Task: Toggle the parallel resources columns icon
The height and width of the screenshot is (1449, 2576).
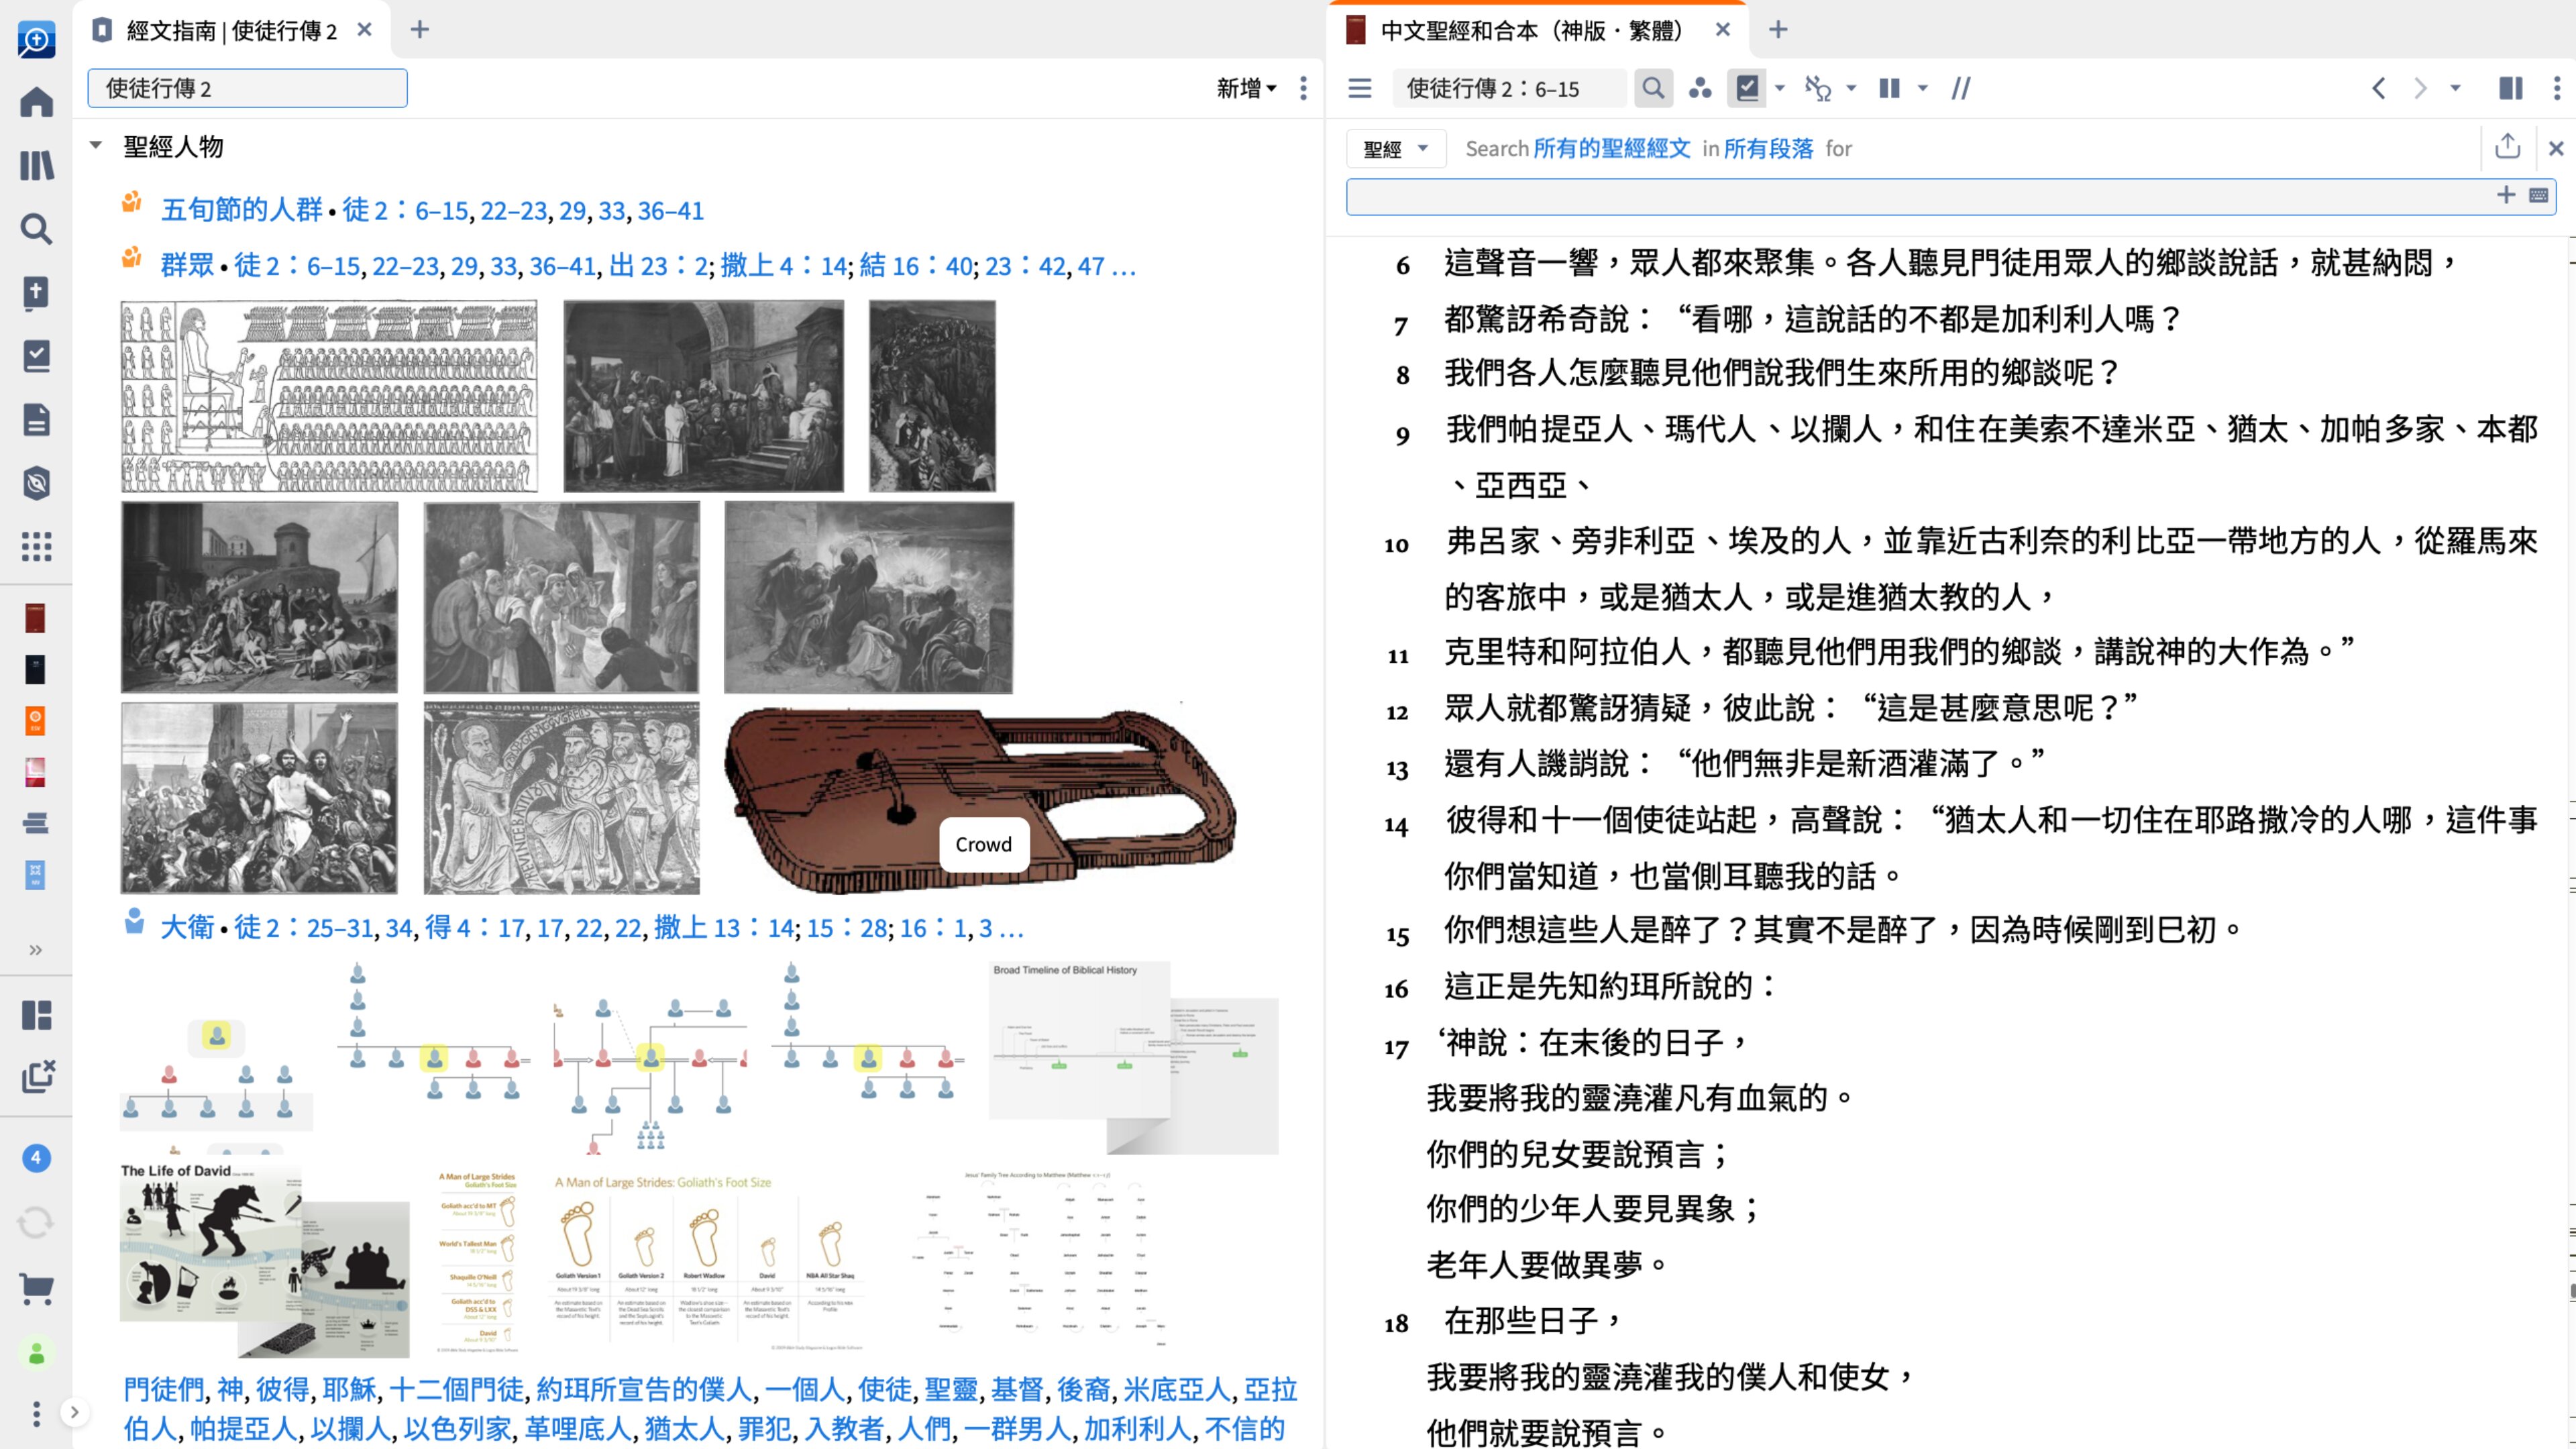Action: [x=1889, y=88]
